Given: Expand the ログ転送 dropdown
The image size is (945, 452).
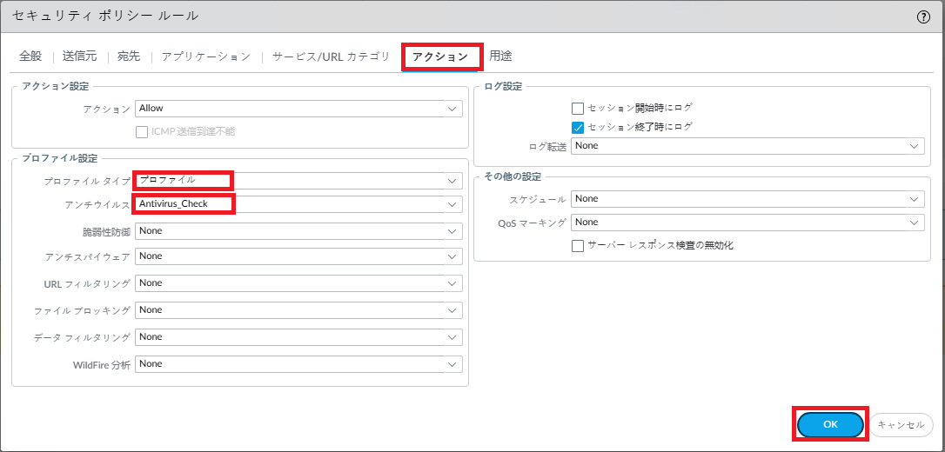Looking at the screenshot, I should 747,146.
